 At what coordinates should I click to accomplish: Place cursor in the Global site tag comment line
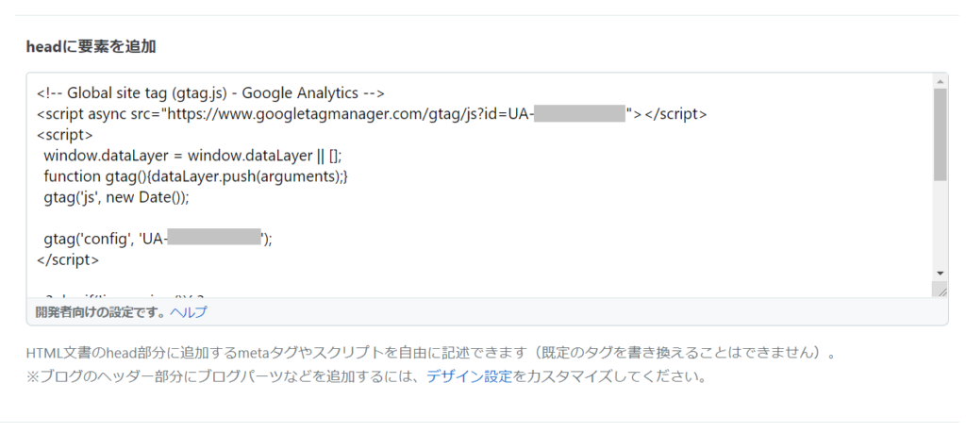tap(210, 93)
